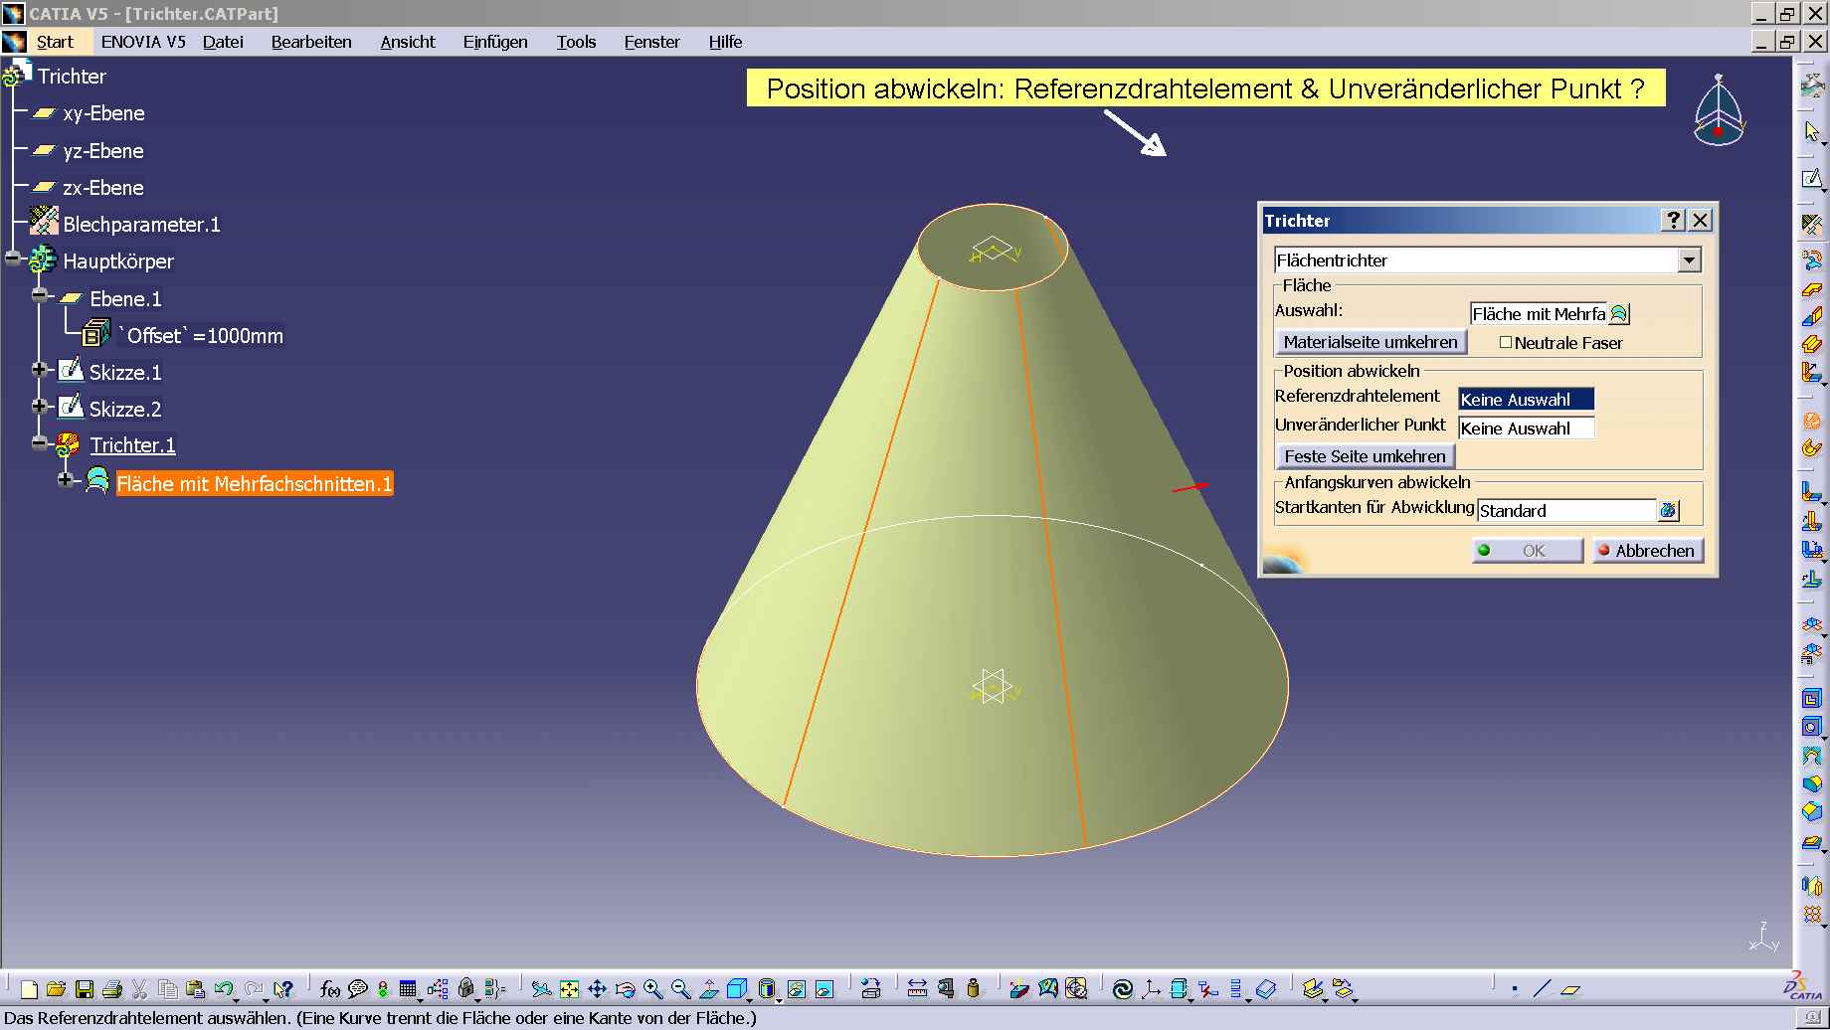Click the Measure Between icon
This screenshot has width=1830, height=1030.
pyautogui.click(x=917, y=989)
